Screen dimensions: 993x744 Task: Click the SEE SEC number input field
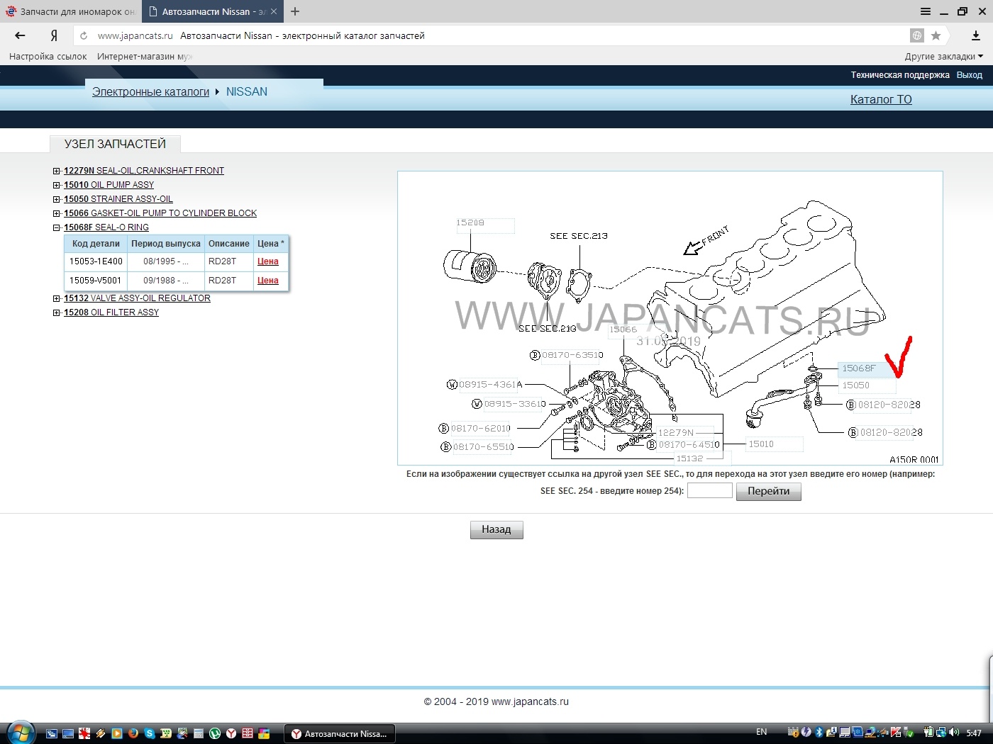tap(709, 490)
